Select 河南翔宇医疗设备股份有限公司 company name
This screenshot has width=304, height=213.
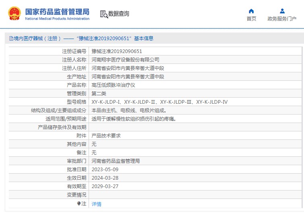pyautogui.click(x=126, y=60)
